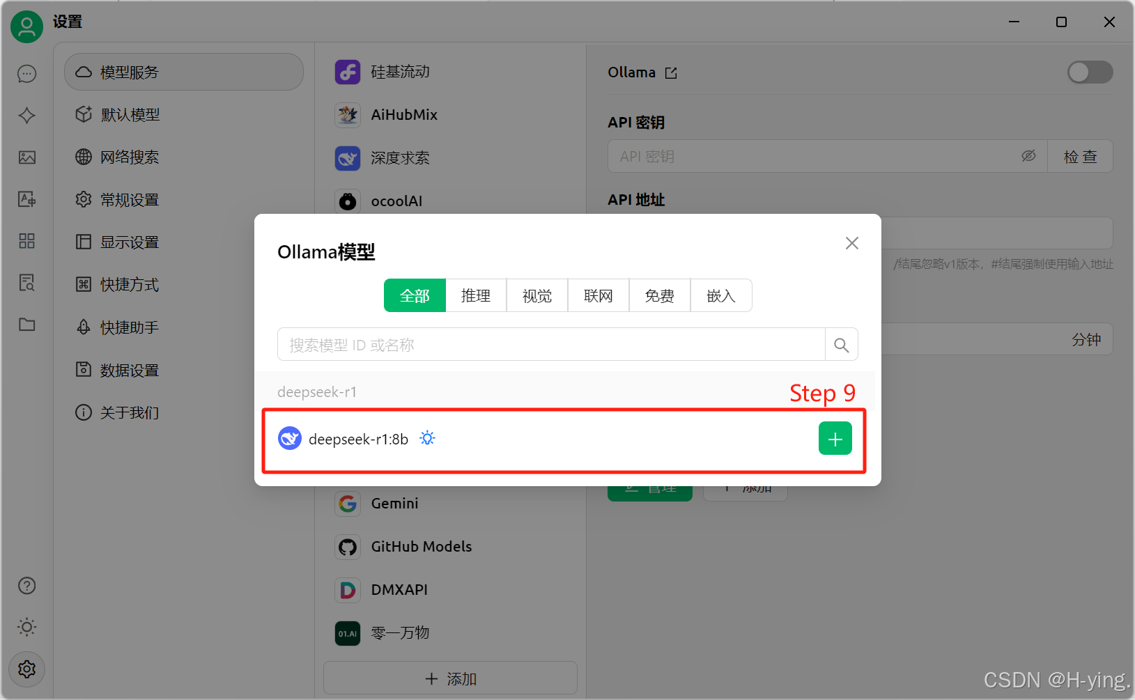Click the 深度求索 whale logo icon

pos(348,158)
